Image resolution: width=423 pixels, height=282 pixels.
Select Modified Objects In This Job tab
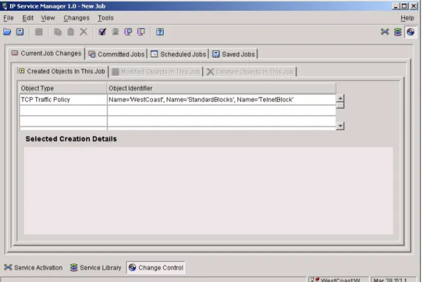click(156, 72)
